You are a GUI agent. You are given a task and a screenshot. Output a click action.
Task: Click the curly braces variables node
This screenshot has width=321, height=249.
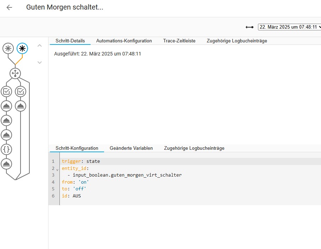click(6, 149)
